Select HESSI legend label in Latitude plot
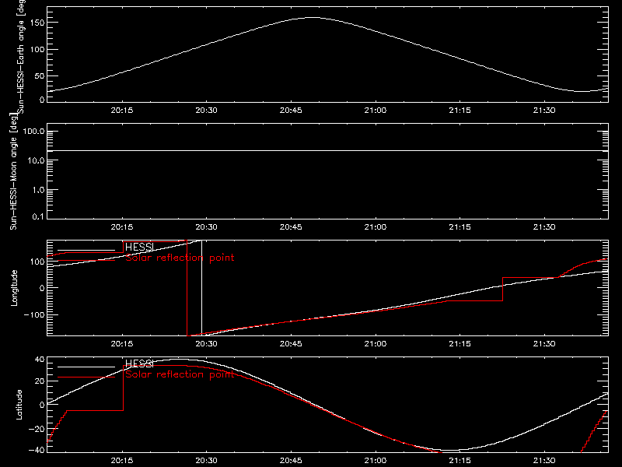Screen dimensions: 622x467 coord(139,363)
